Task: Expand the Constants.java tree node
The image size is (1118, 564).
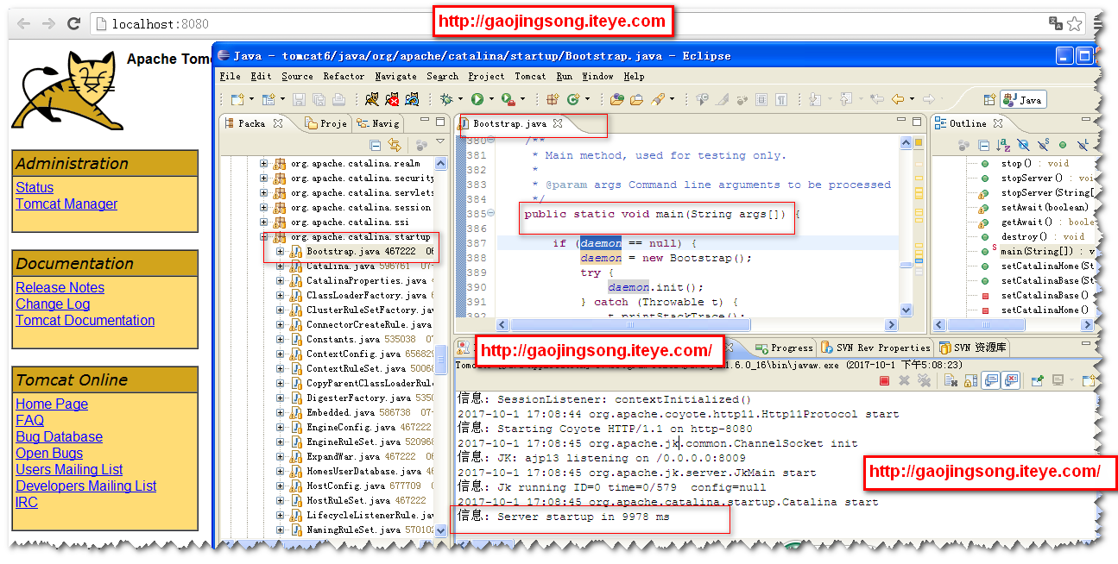Action: (x=280, y=339)
